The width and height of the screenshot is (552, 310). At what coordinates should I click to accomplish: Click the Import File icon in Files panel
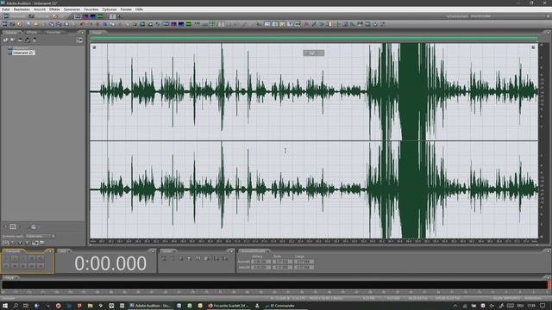click(x=6, y=40)
